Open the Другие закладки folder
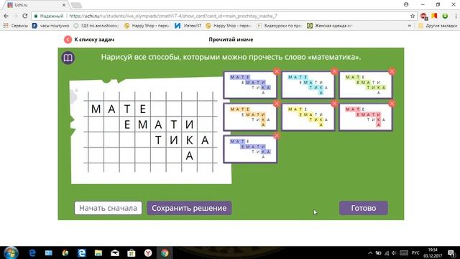Viewport: 460px width, 259px height. pos(438,26)
